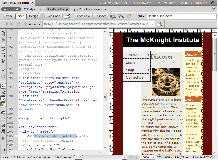Click the Refresh Design View icon

(128, 16)
